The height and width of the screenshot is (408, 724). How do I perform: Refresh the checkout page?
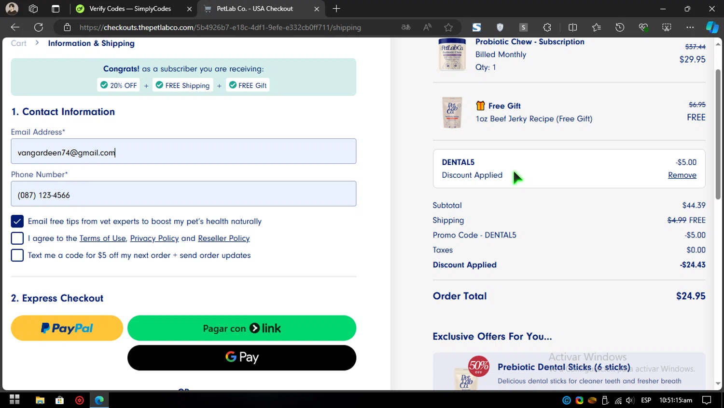click(39, 27)
